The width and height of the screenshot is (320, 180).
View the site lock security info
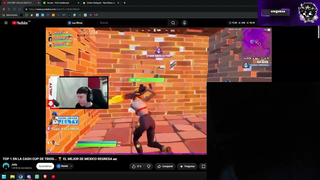[26, 9]
